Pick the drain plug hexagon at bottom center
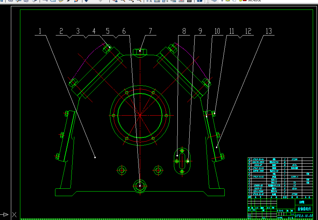Viewport: 318px width, 220px height. pos(140,186)
